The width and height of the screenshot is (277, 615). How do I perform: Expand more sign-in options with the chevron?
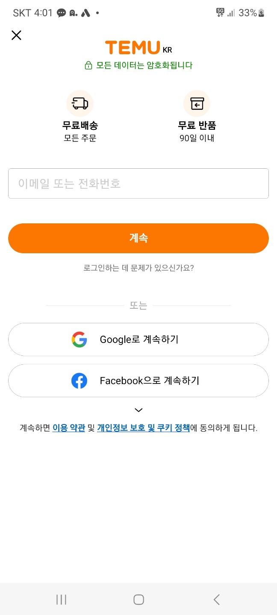[138, 410]
